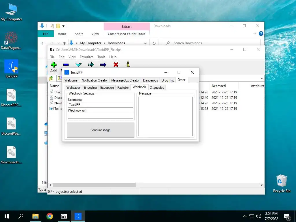Click the Username field containing ToxidPP

(100, 105)
